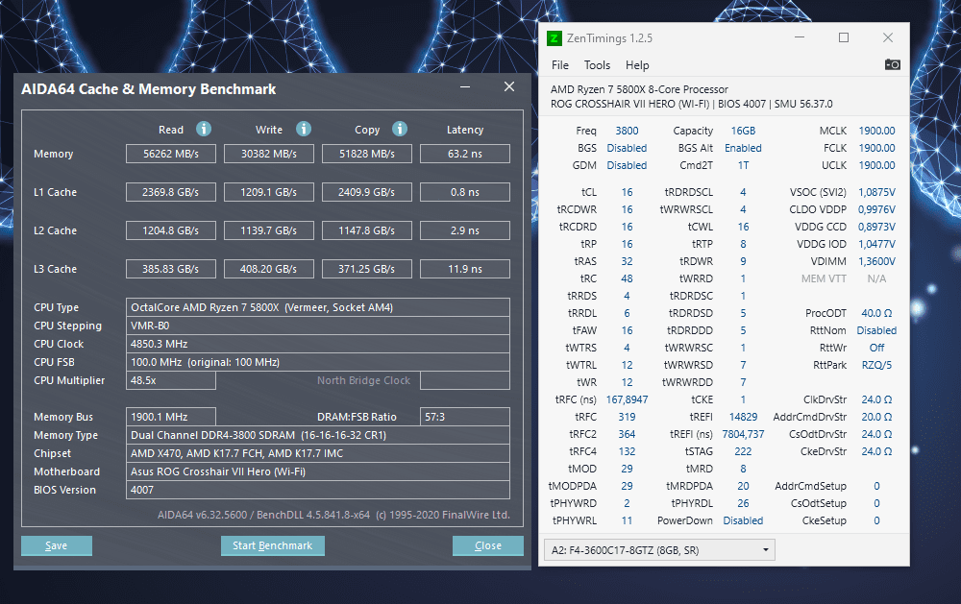Click the Motherboard Asus ROG Crosshair field
Screen dimensions: 961x604
pos(318,471)
